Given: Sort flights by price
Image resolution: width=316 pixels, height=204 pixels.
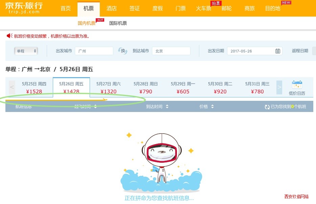Looking at the screenshot, I should click(207, 107).
